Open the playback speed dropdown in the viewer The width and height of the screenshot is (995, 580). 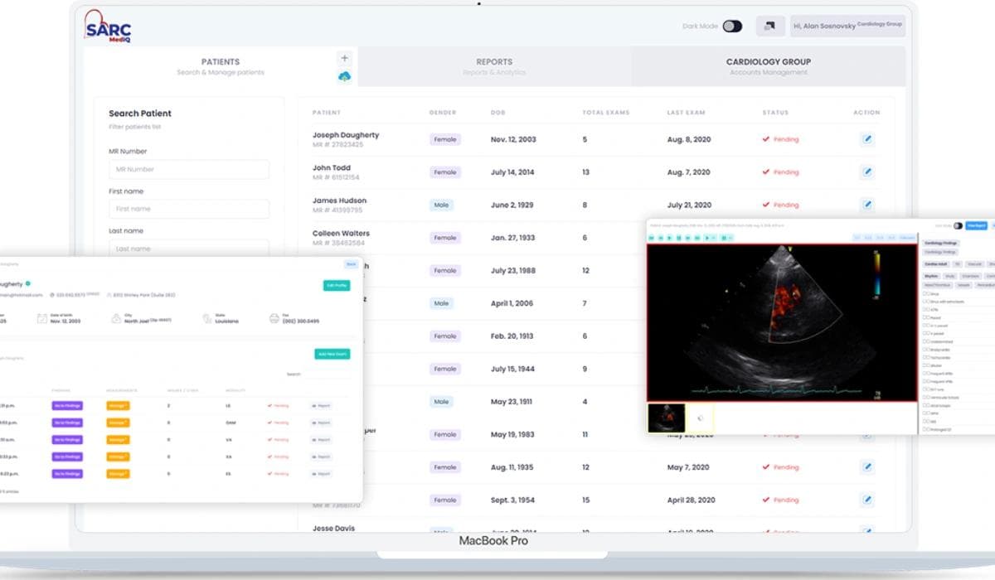(x=710, y=238)
